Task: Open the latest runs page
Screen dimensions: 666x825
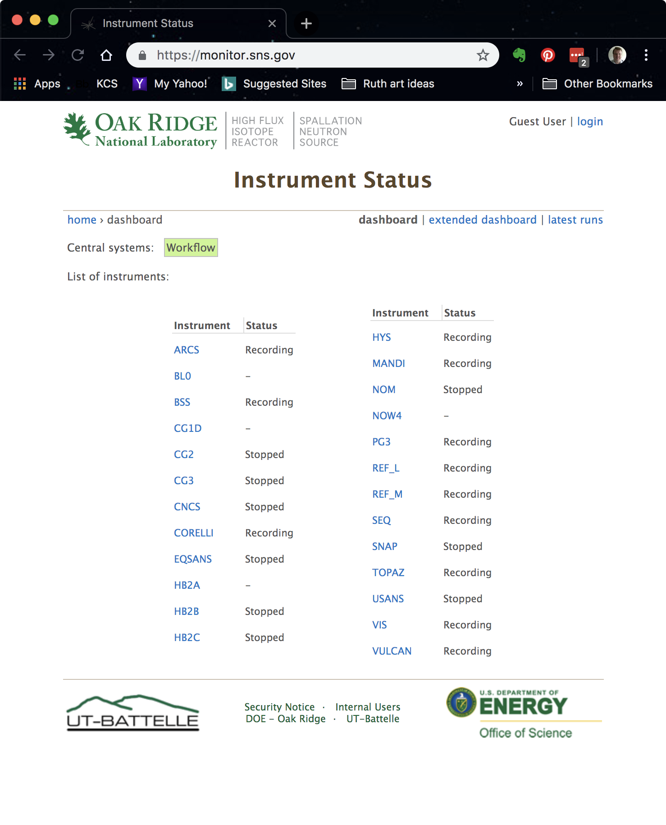Action: (575, 220)
